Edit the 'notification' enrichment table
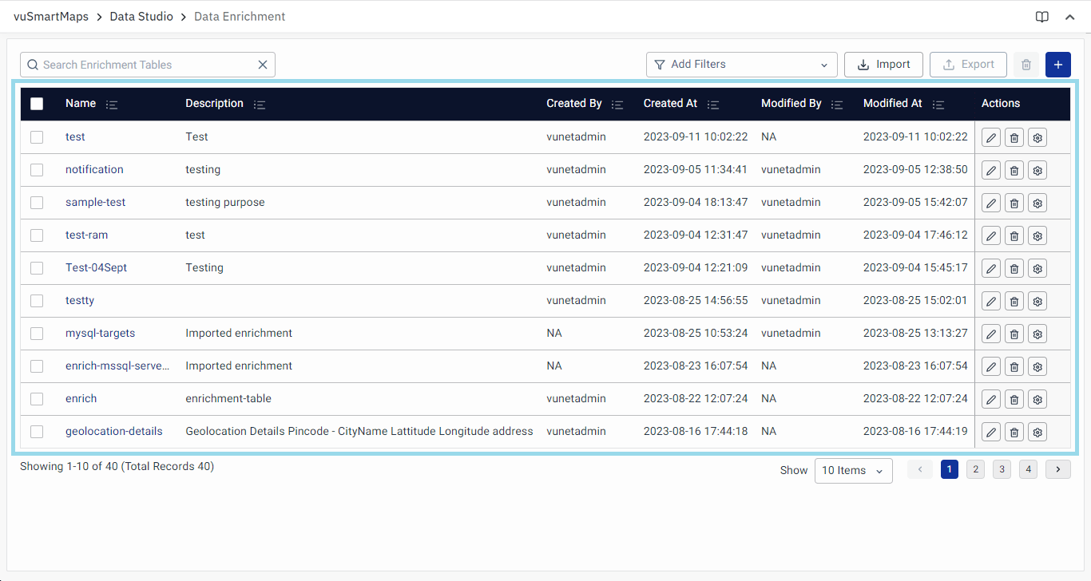Viewport: 1091px width, 581px height. 990,170
